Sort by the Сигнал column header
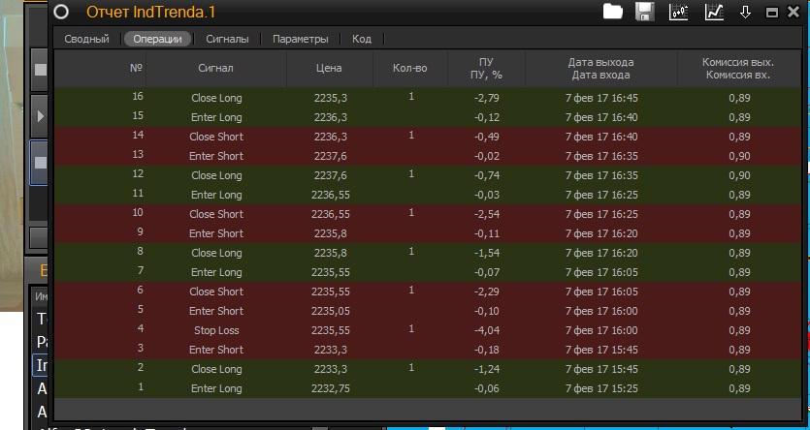Screen dimensions: 810x430 [x=215, y=69]
